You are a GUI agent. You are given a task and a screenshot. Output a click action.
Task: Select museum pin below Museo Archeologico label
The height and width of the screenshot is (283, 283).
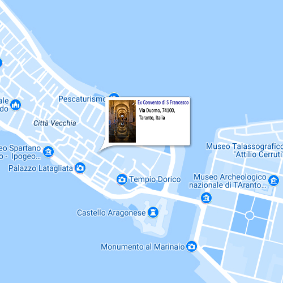pyautogui.click(x=206, y=198)
